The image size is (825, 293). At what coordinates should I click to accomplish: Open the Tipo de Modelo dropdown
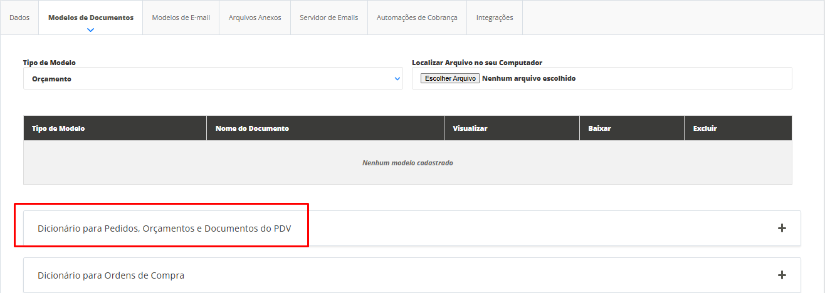pos(213,79)
